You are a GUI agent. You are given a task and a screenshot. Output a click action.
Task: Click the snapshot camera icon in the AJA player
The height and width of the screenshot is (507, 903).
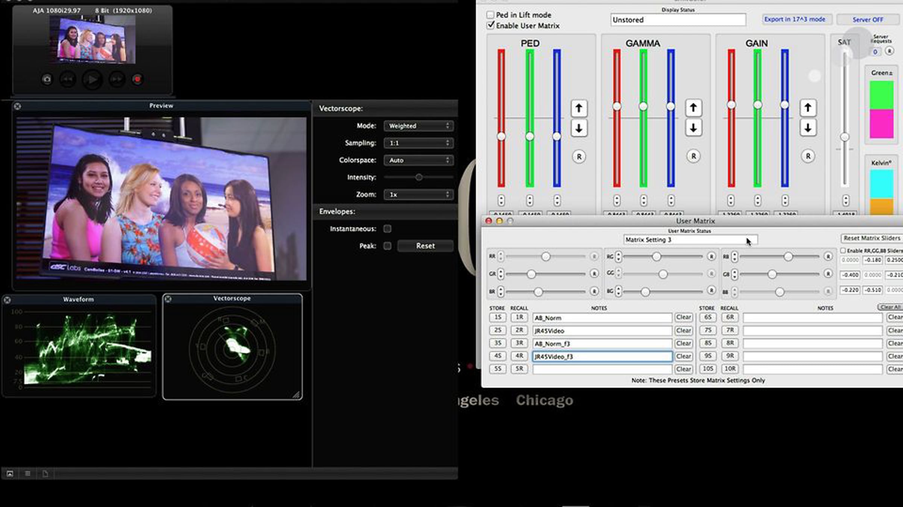coord(47,79)
